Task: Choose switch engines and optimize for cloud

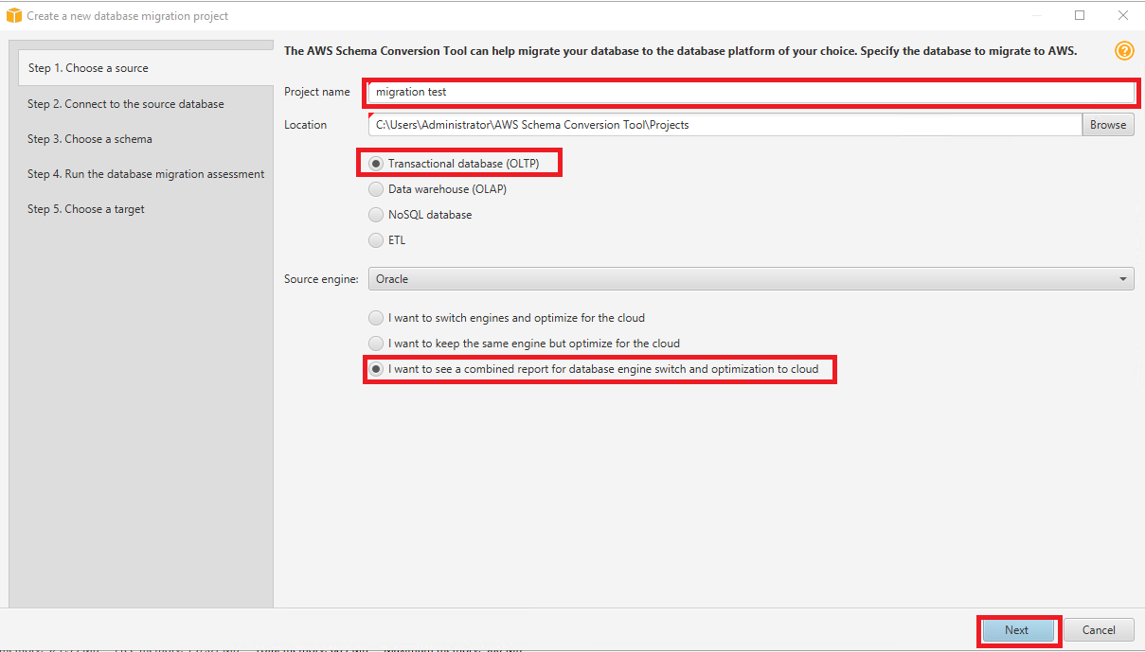Action: tap(376, 318)
